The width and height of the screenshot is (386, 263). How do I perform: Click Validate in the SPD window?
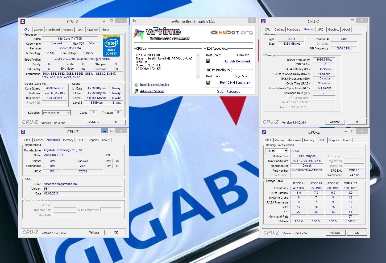pos(335,233)
